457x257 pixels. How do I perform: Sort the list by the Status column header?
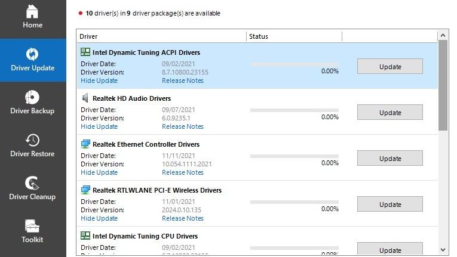[x=294, y=36]
